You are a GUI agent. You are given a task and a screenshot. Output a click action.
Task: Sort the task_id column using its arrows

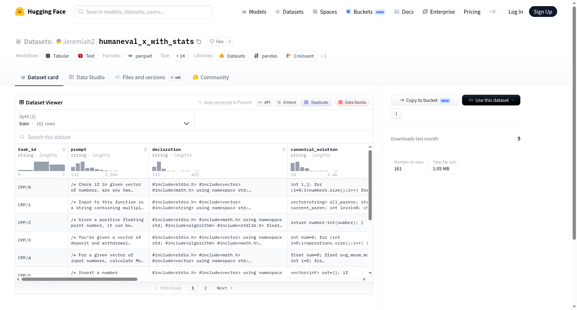tap(64, 149)
